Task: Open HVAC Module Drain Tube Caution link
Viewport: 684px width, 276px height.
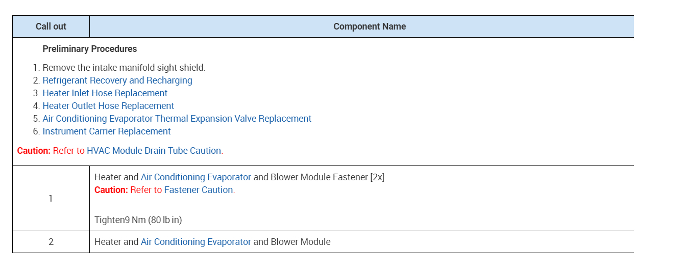Action: (154, 151)
